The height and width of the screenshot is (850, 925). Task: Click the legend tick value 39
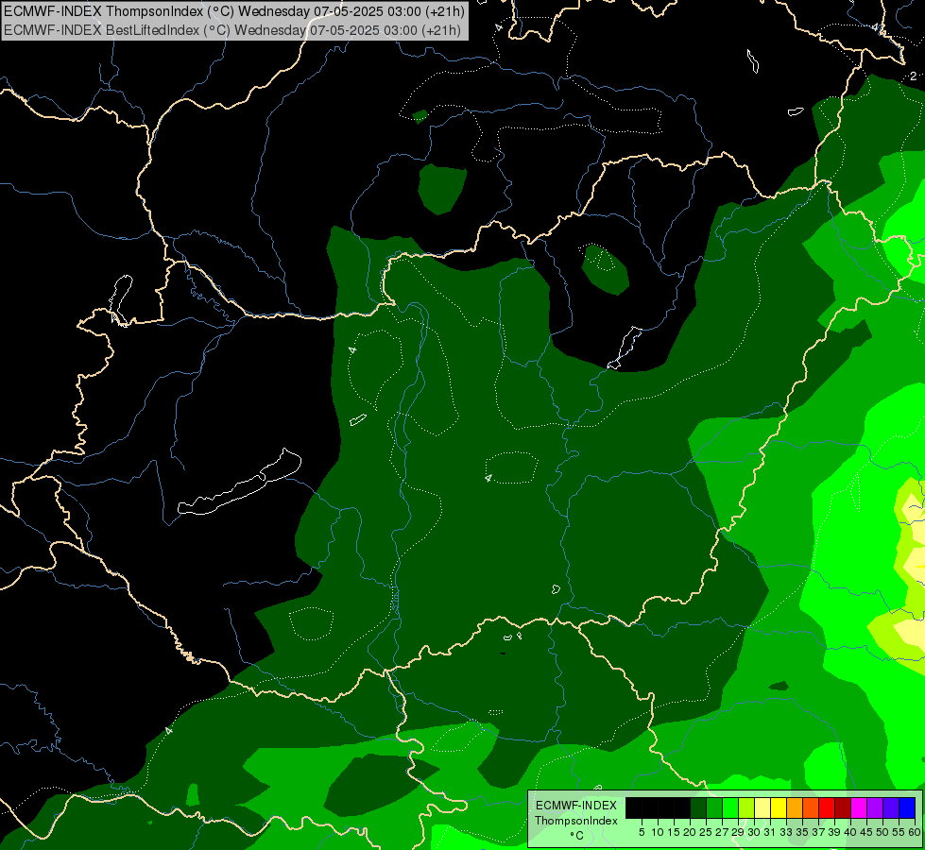point(834,832)
